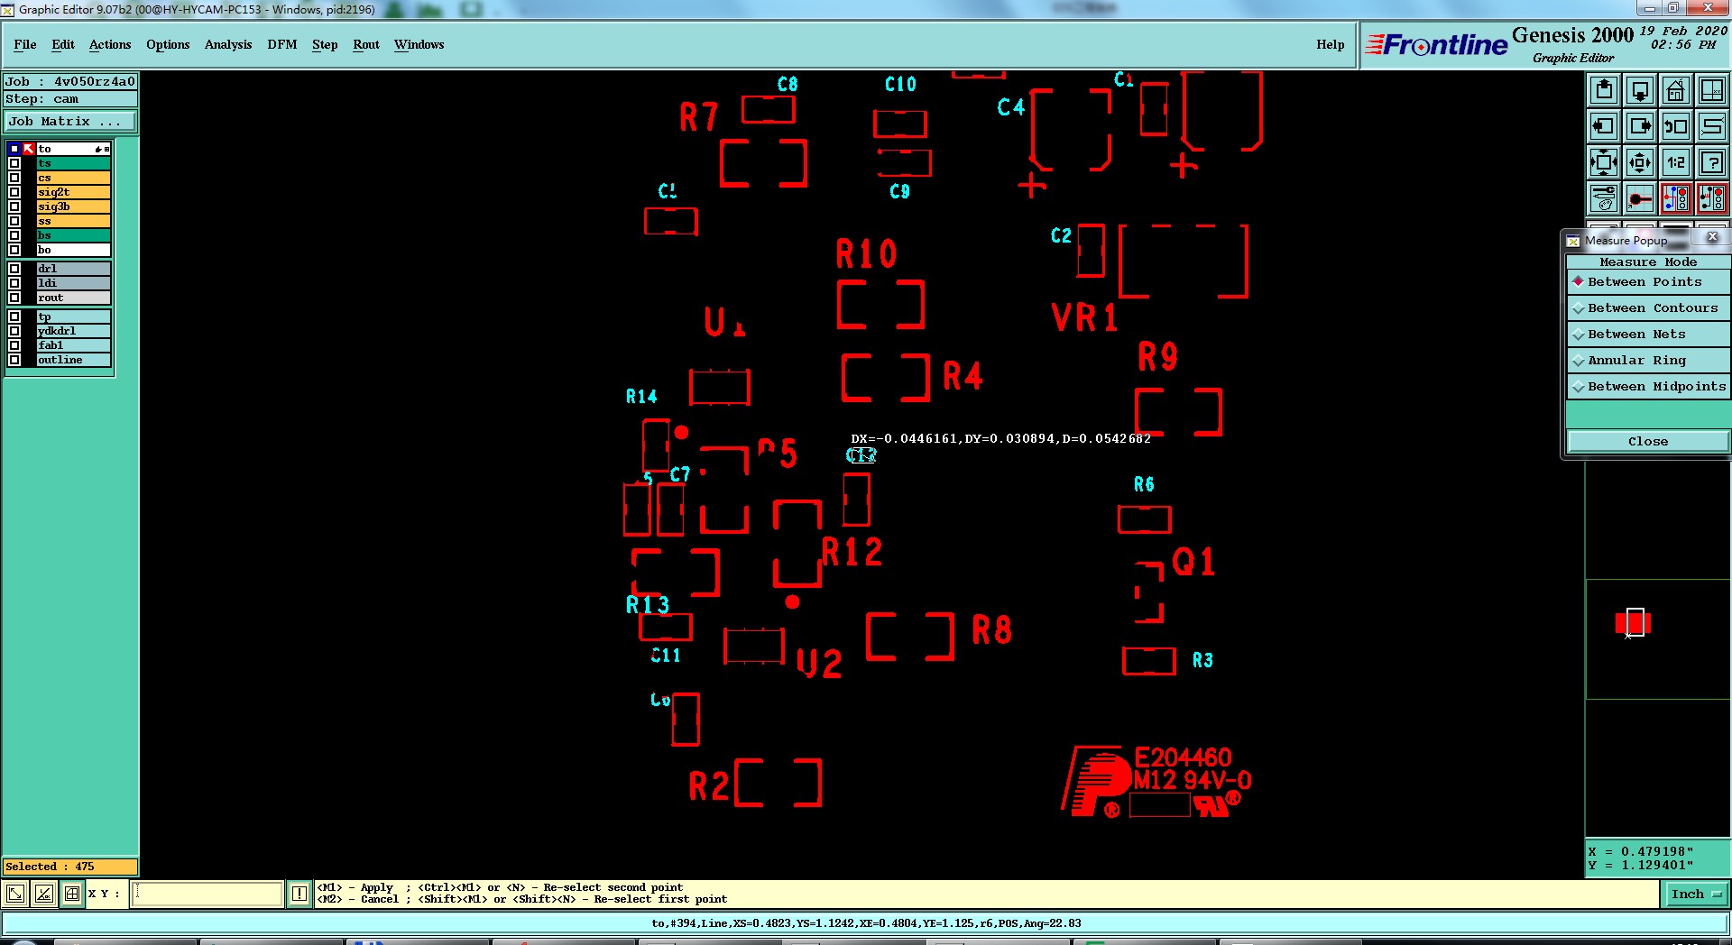Click the 1:2 zoom ratio icon
Image resolution: width=1732 pixels, height=945 pixels.
[1676, 162]
